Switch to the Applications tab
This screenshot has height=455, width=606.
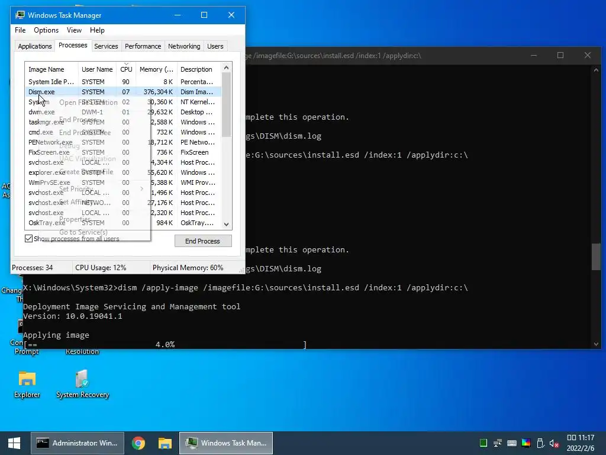[35, 46]
